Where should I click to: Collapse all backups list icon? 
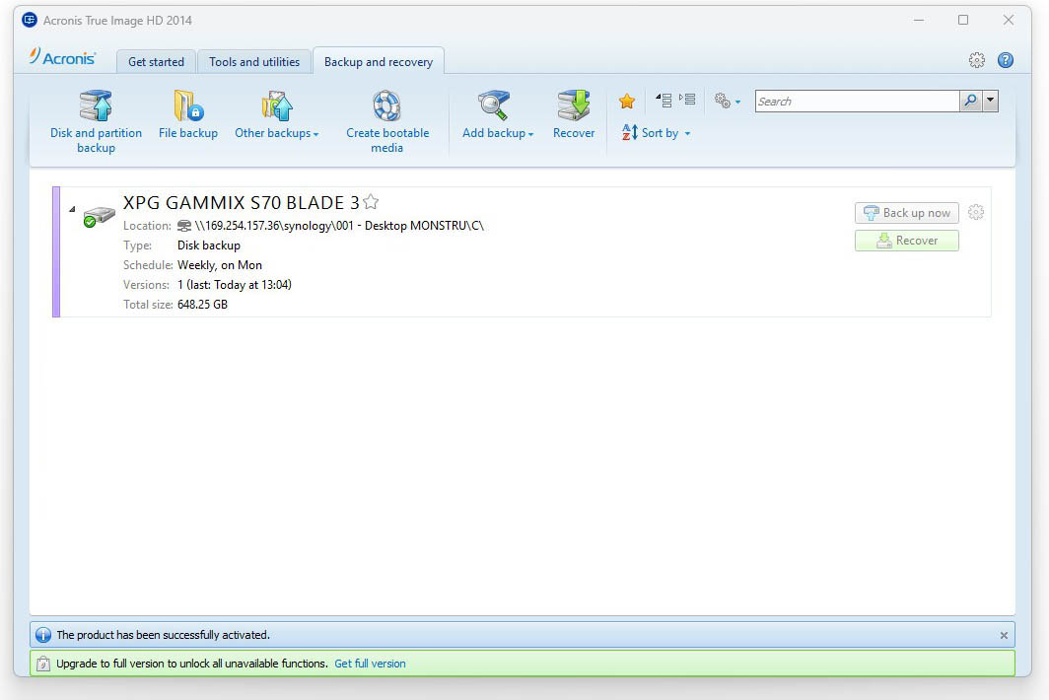pos(664,101)
